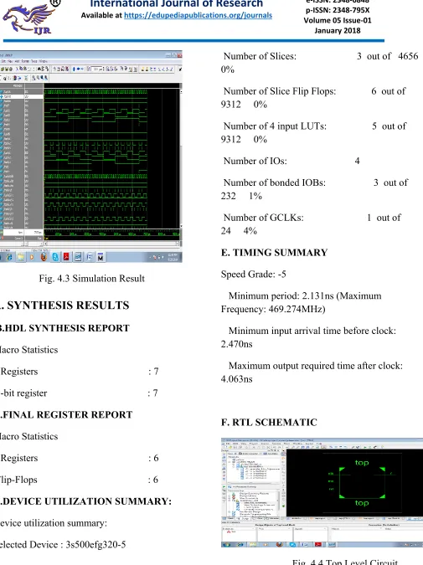Screen dimensions: 423x565
Task: Click folder icon in simulation screenshot taskbar
Action: (x=21, y=257)
